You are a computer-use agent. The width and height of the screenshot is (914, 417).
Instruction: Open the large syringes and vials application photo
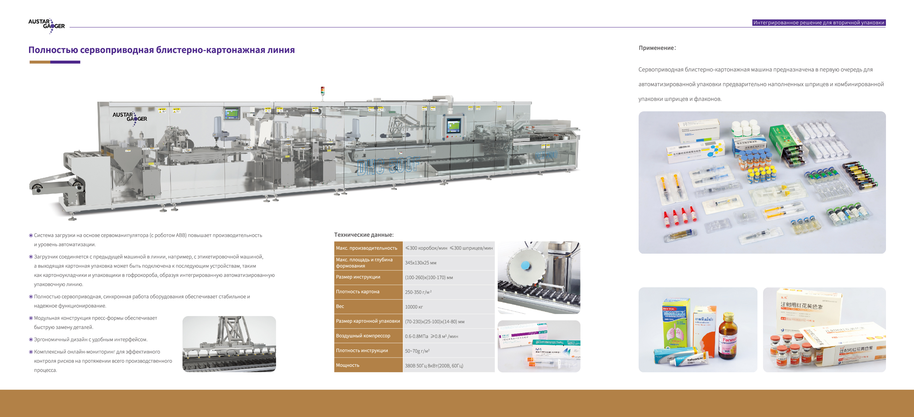point(762,182)
